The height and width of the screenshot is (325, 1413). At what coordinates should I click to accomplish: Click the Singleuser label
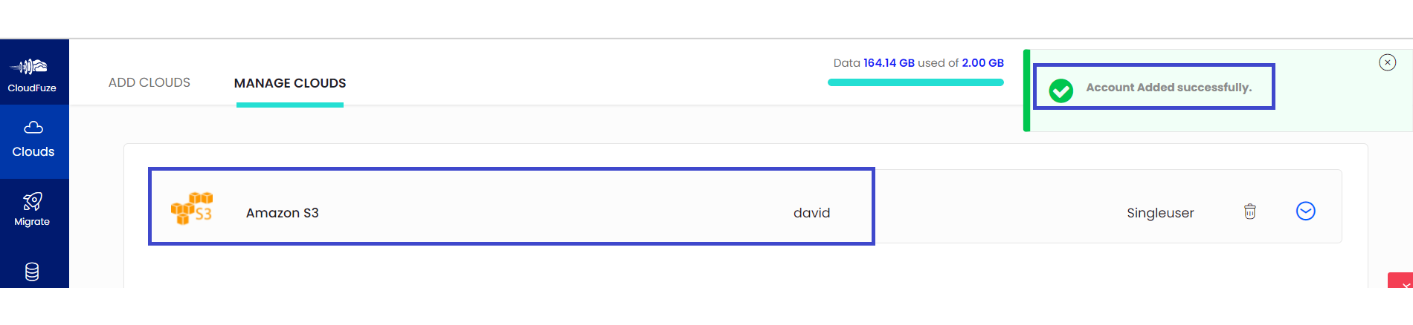pos(1160,213)
